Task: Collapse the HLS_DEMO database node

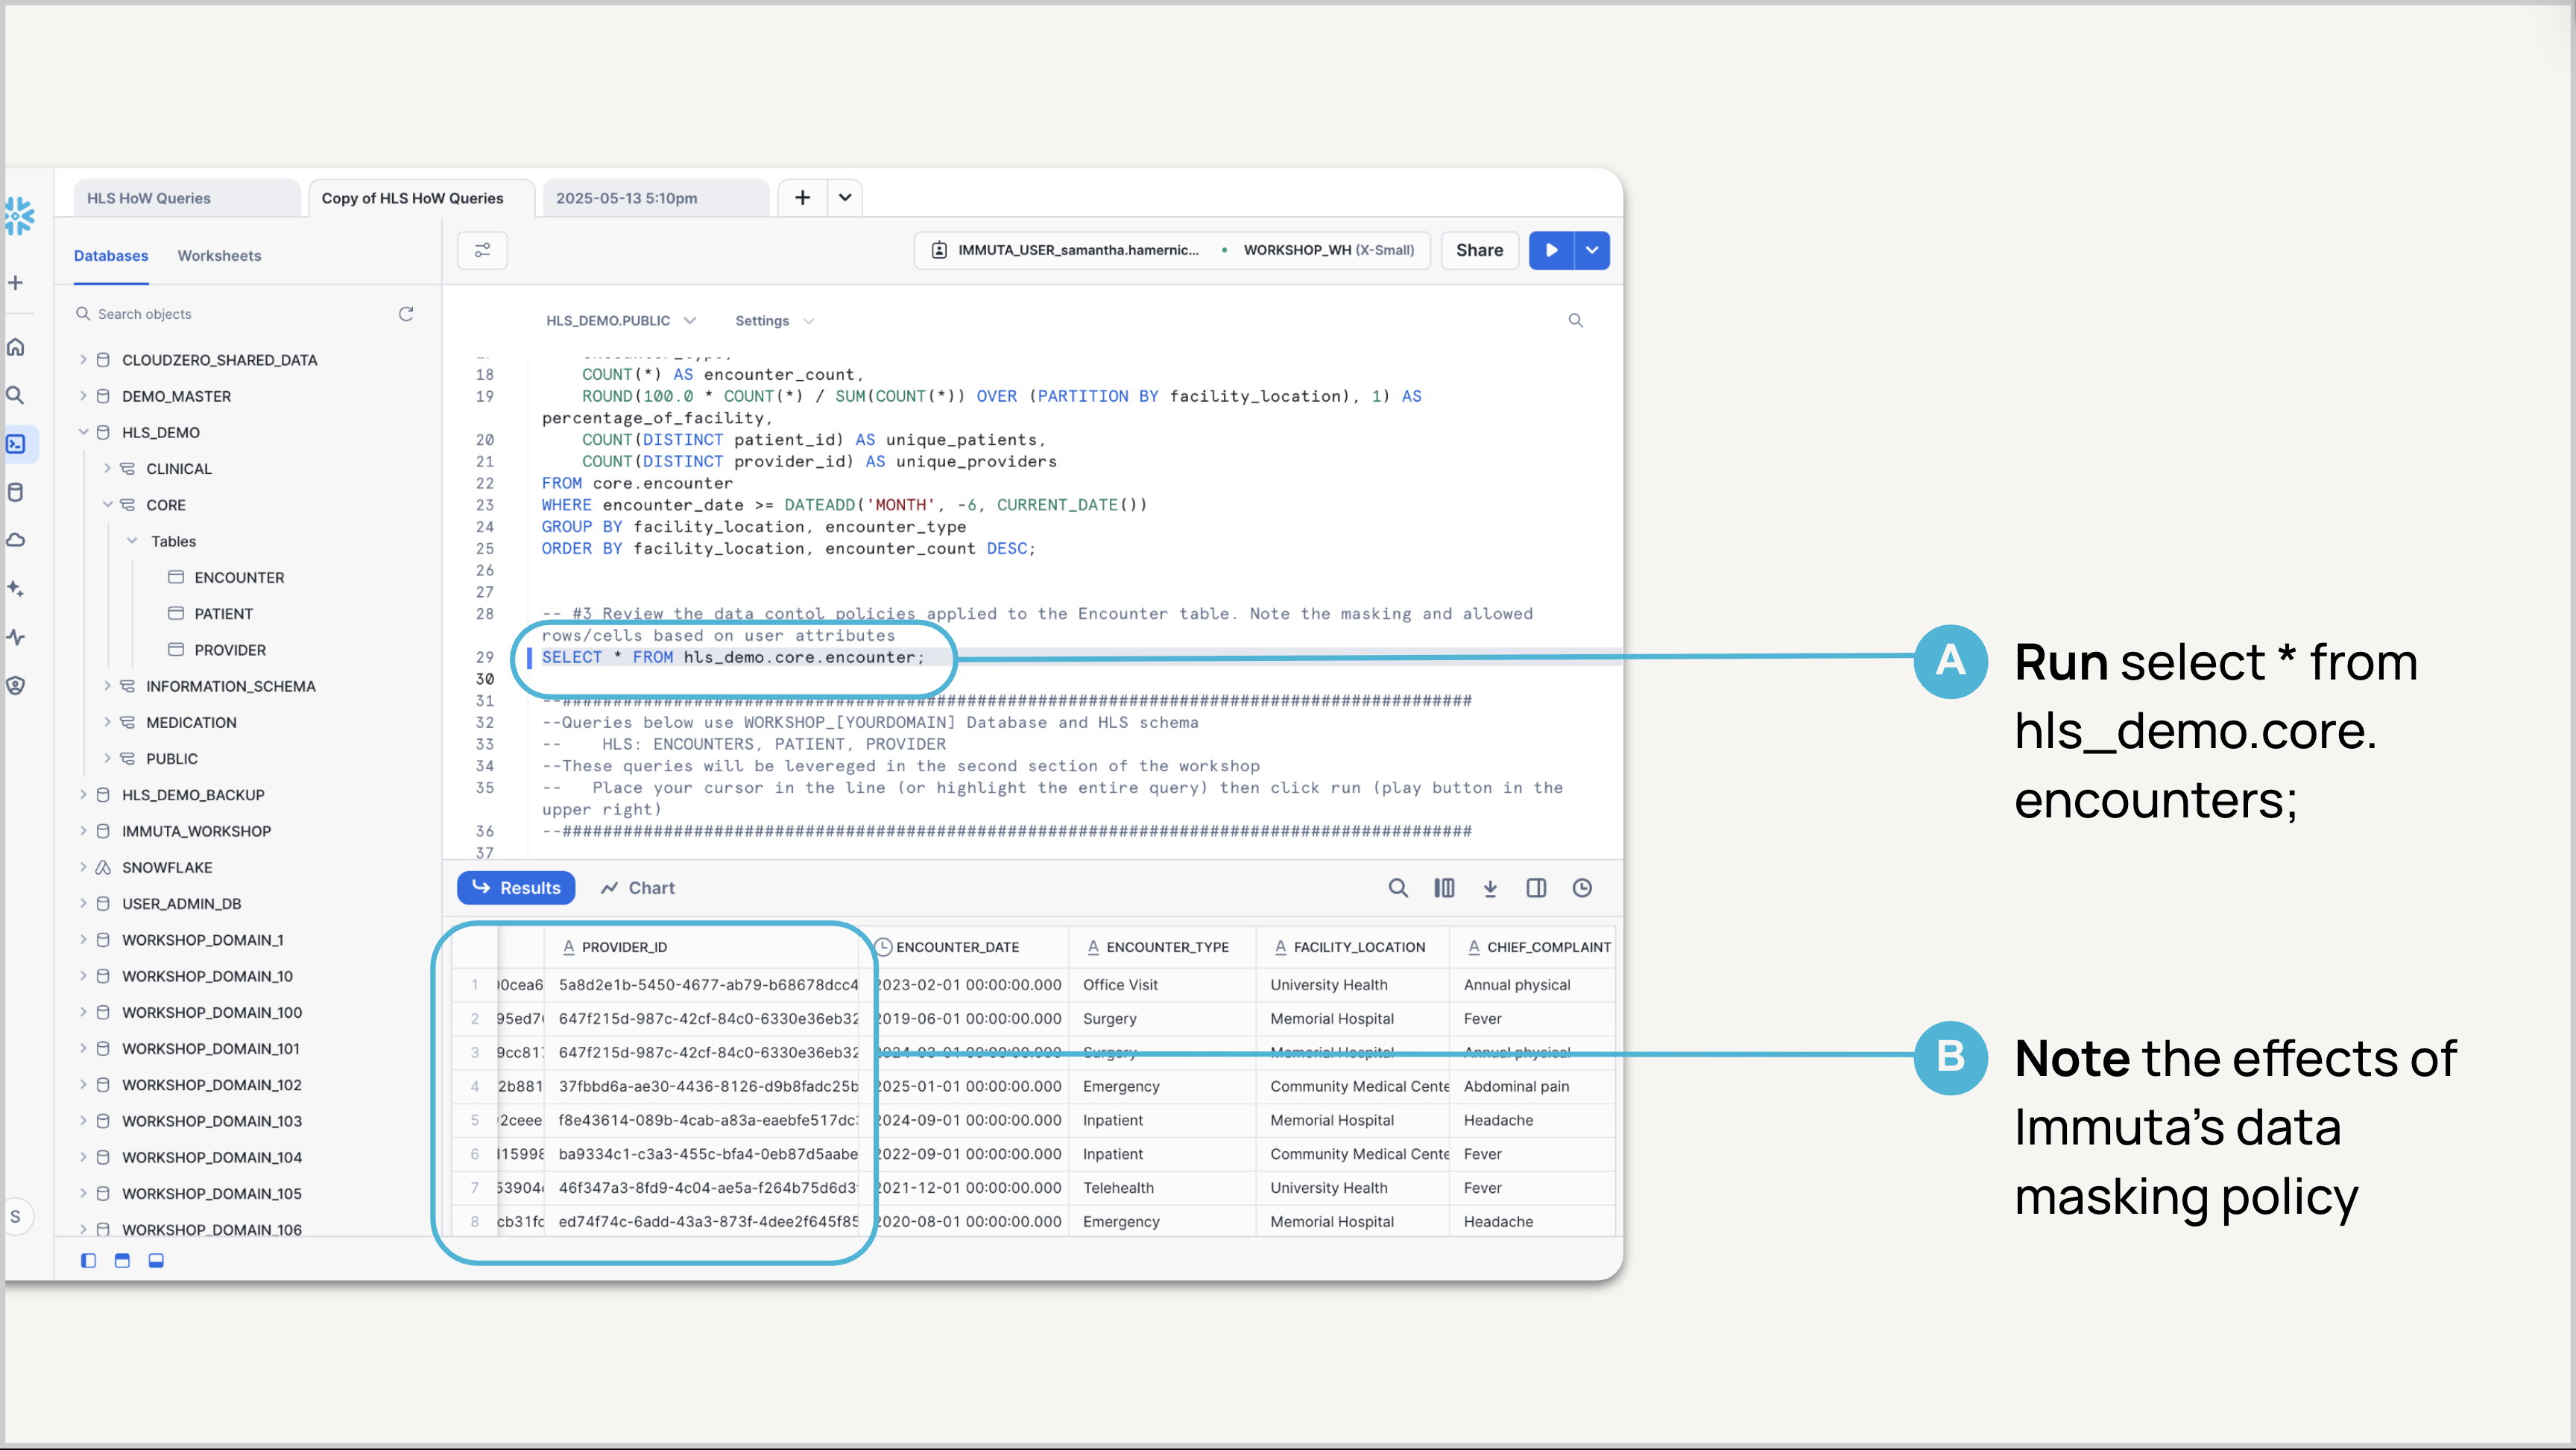Action: tap(83, 433)
